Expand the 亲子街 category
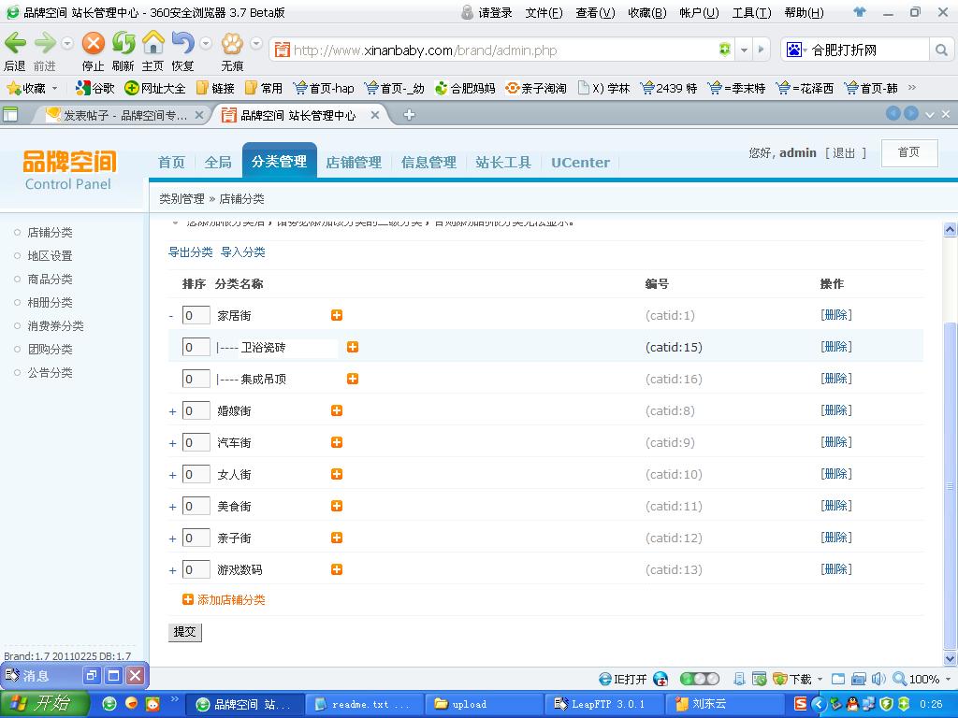Image resolution: width=958 pixels, height=718 pixels. (x=172, y=538)
